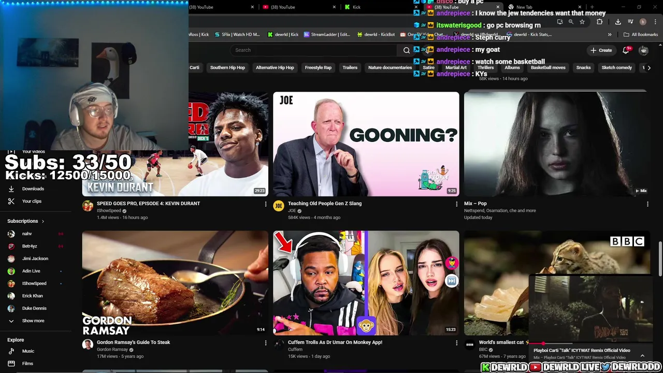663x373 pixels.
Task: Select the Snacks chip
Action: (583, 67)
